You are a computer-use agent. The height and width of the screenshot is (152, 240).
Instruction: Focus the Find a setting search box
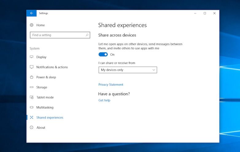click(x=60, y=35)
